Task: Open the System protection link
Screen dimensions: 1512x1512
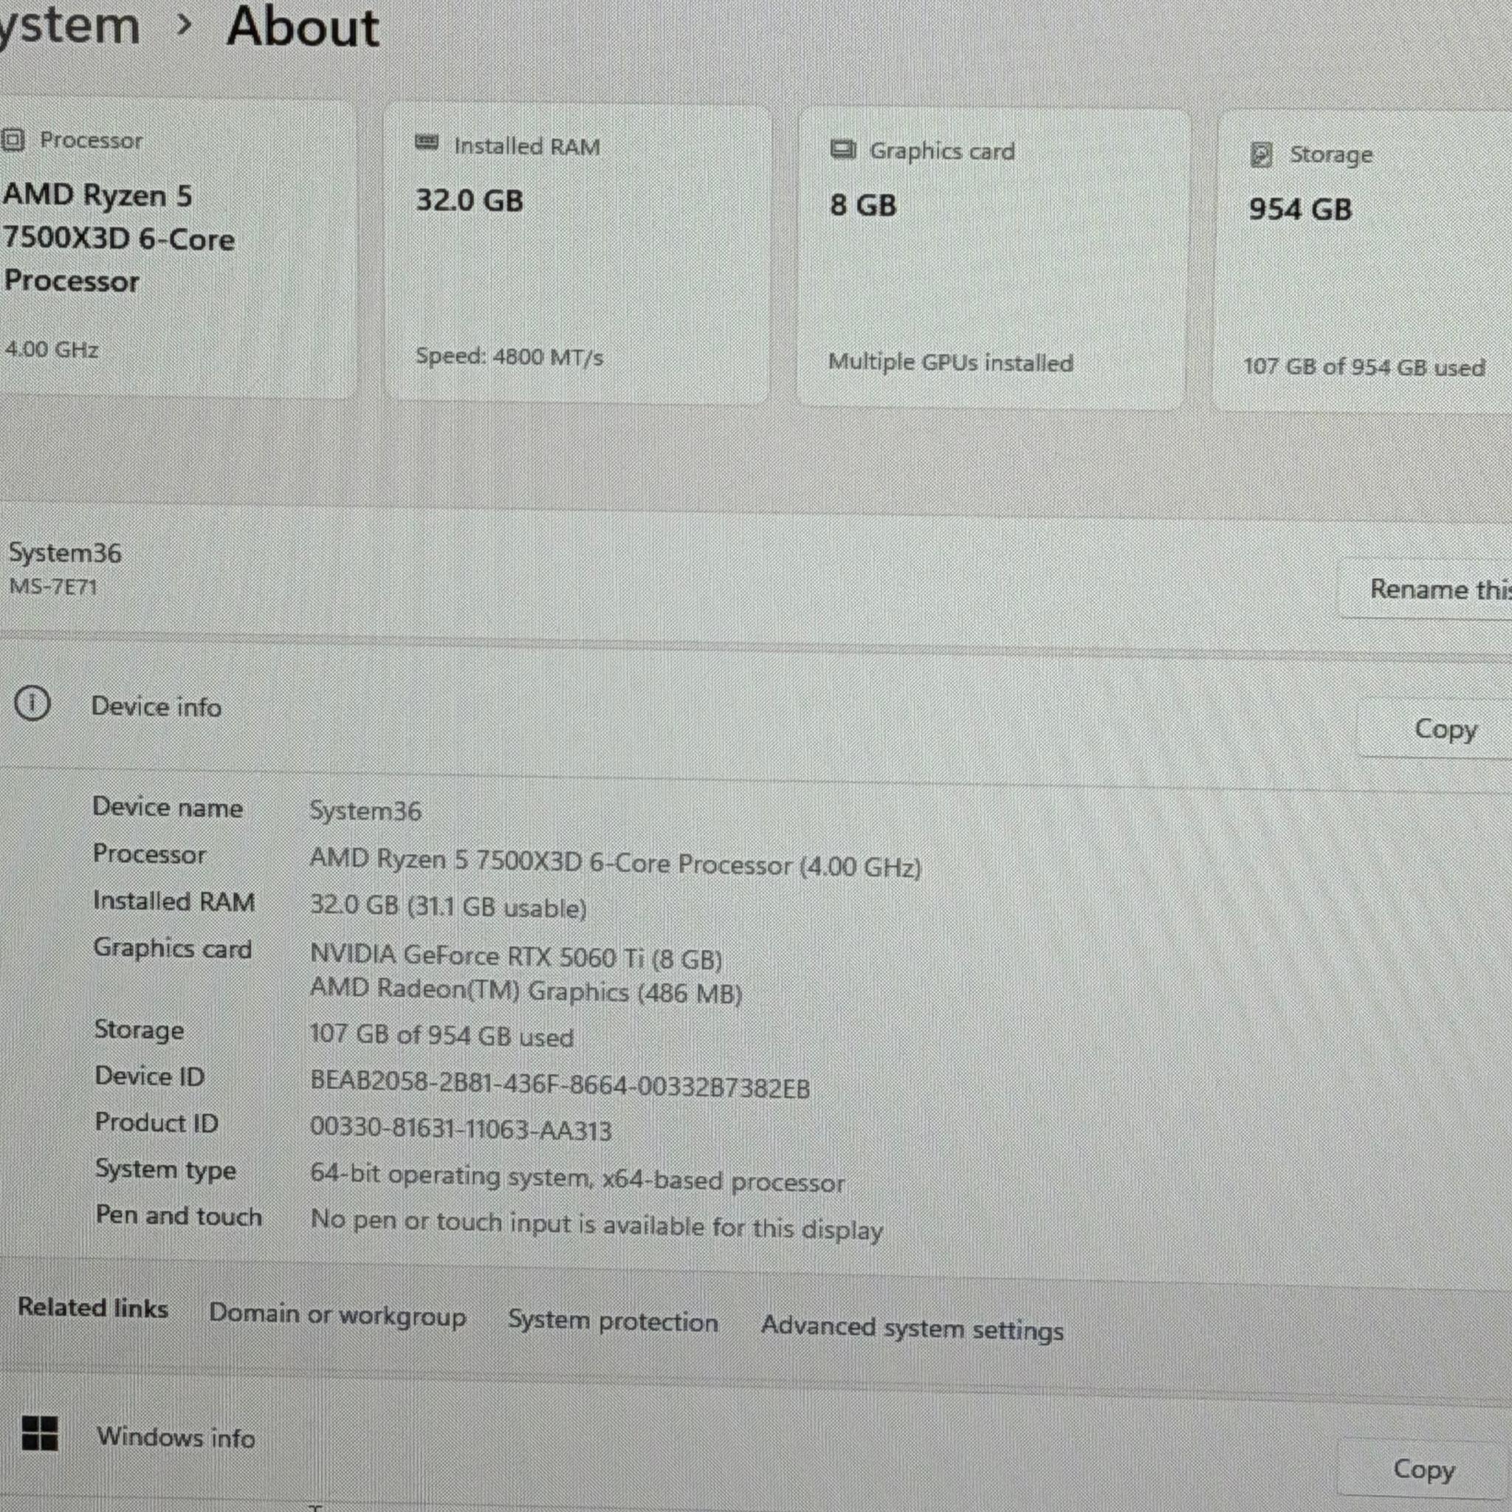Action: click(613, 1321)
